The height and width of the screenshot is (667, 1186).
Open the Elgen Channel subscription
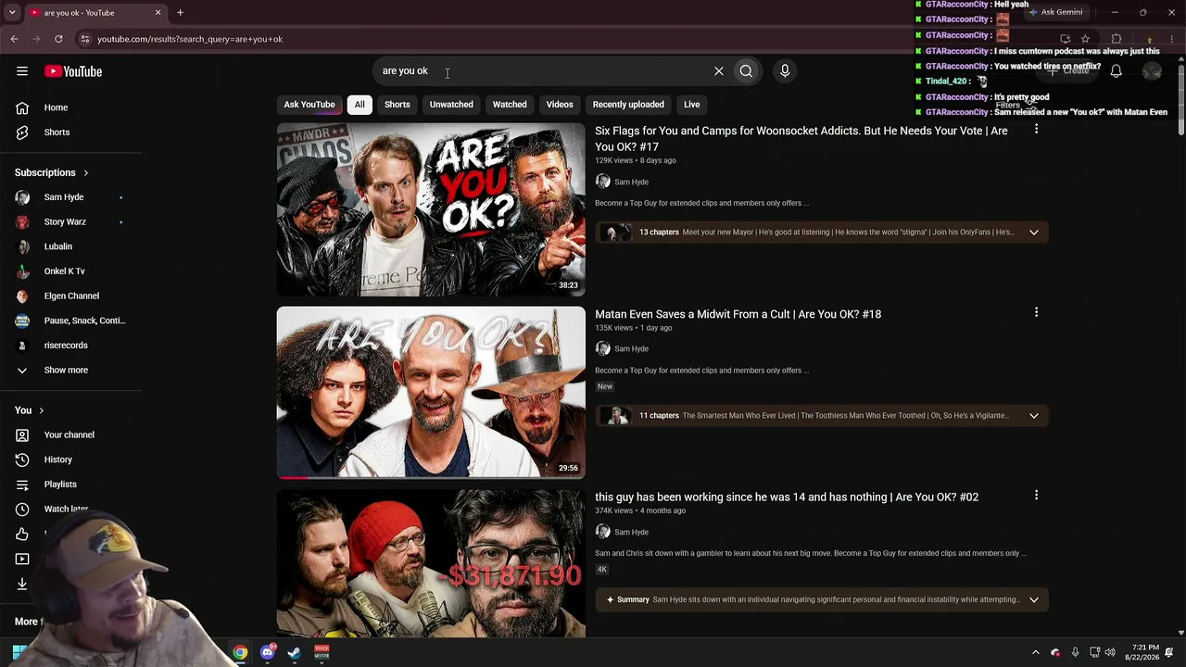point(71,296)
